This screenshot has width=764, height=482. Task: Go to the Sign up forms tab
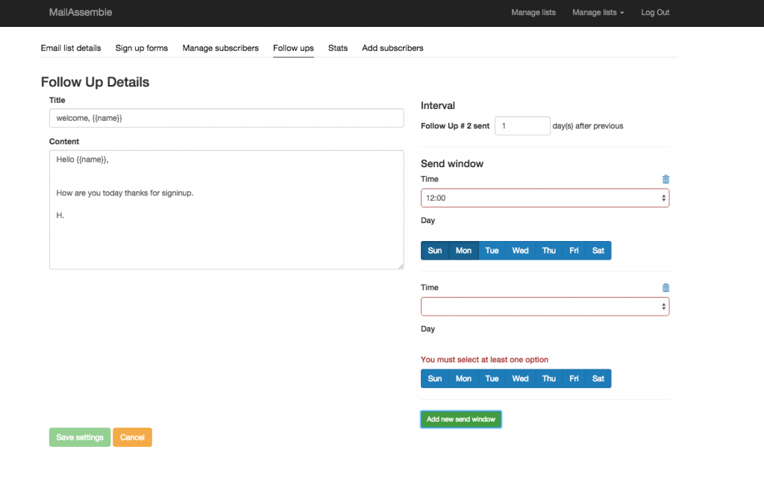[x=141, y=48]
